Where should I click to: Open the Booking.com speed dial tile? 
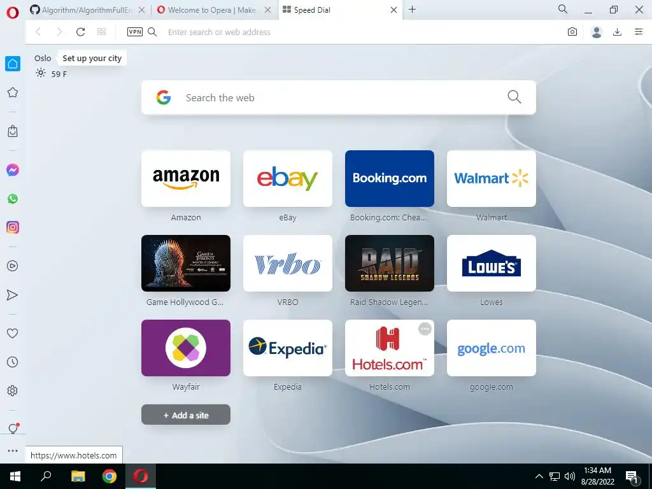pyautogui.click(x=390, y=178)
